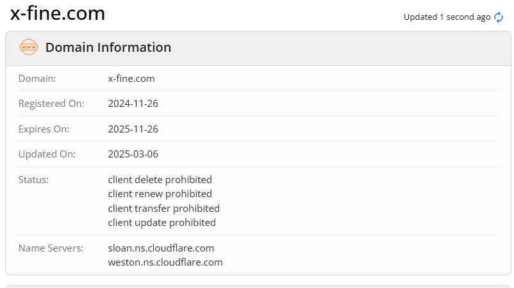Click 'Updated 1 second ago' text
This screenshot has width=514, height=288.
tap(447, 17)
